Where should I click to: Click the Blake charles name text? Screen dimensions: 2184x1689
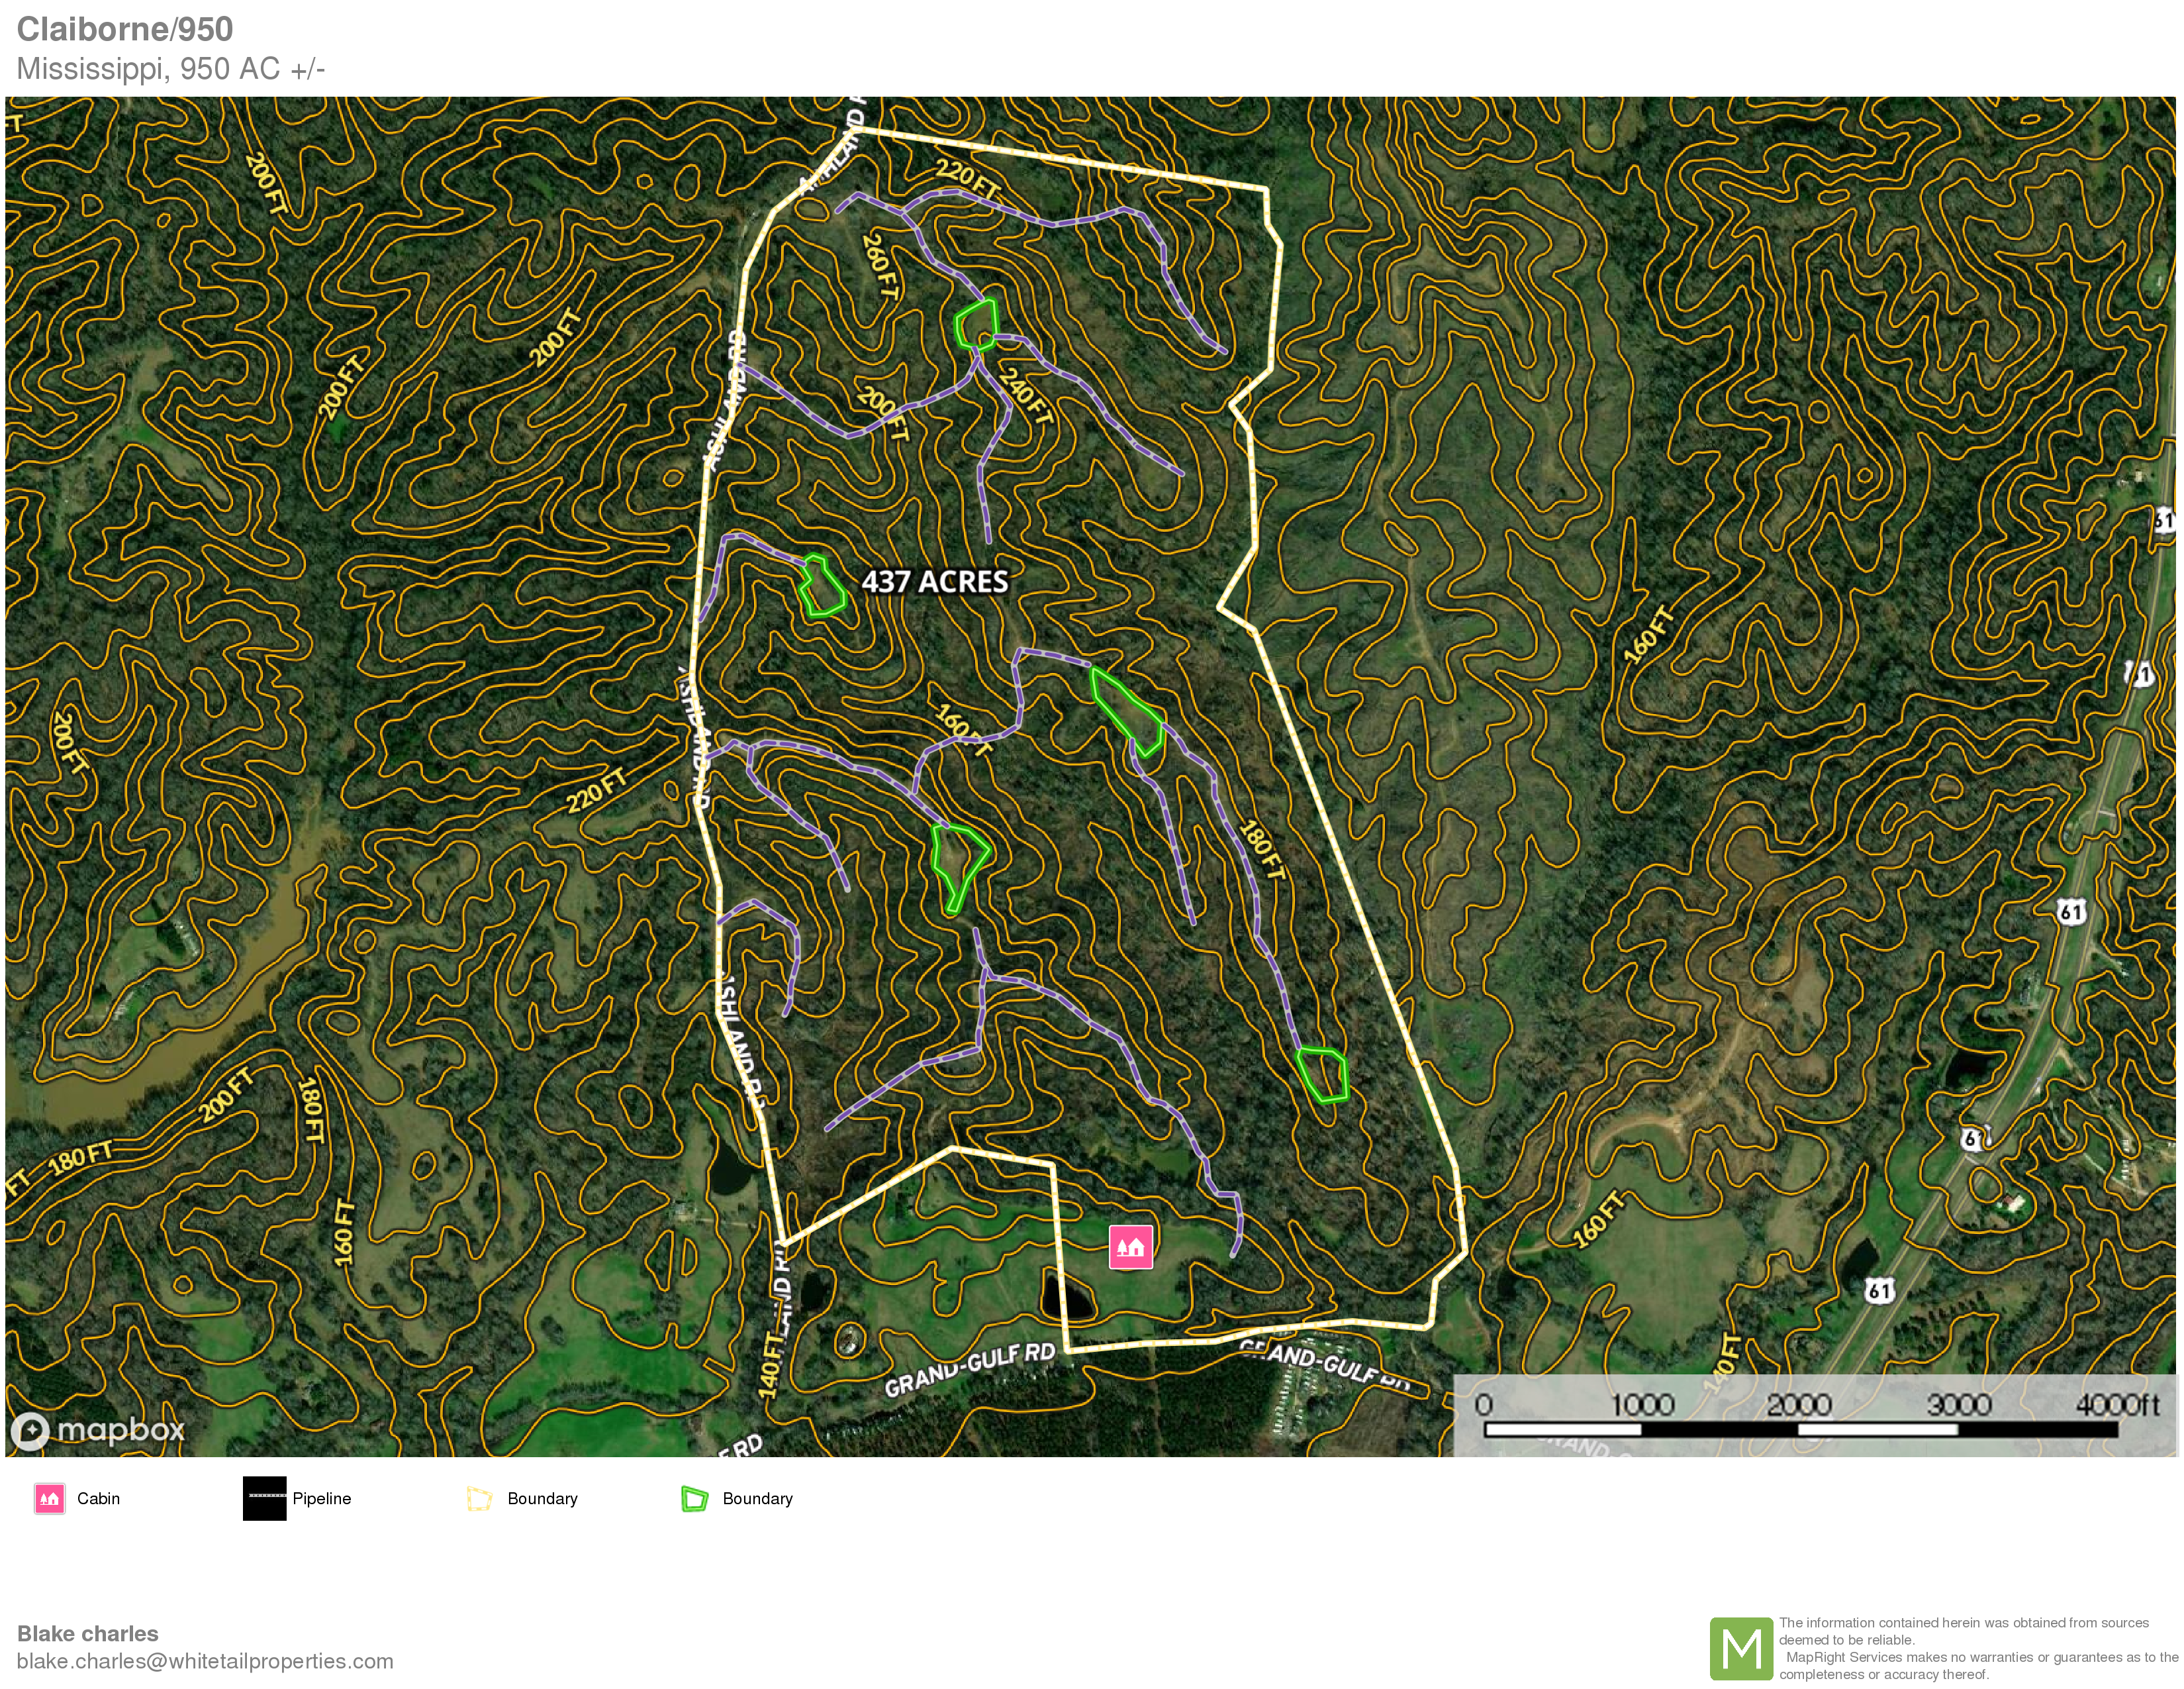88,1633
